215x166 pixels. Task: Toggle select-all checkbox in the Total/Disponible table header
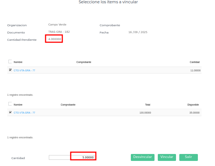10,104
